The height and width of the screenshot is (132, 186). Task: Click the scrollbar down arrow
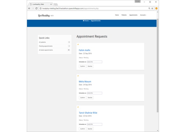(158, 131)
